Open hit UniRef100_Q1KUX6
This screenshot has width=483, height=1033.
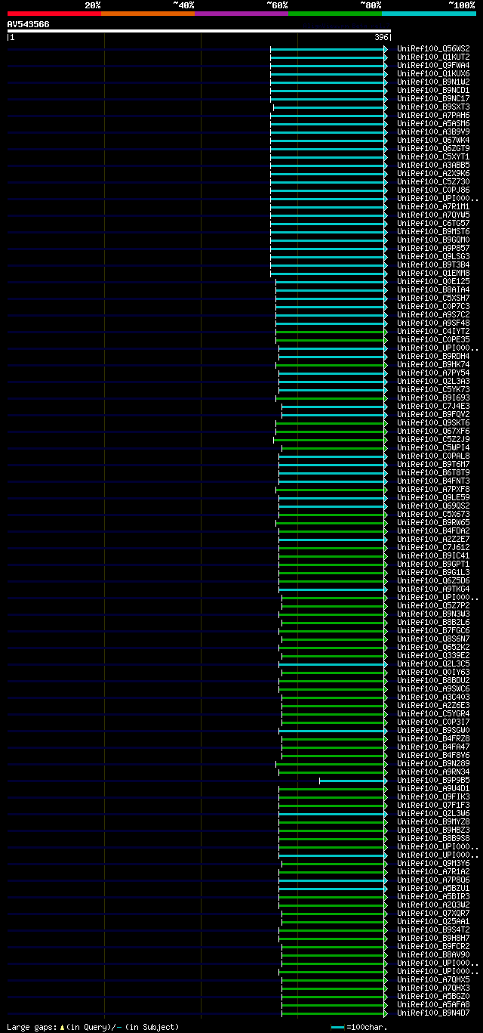pyautogui.click(x=433, y=73)
